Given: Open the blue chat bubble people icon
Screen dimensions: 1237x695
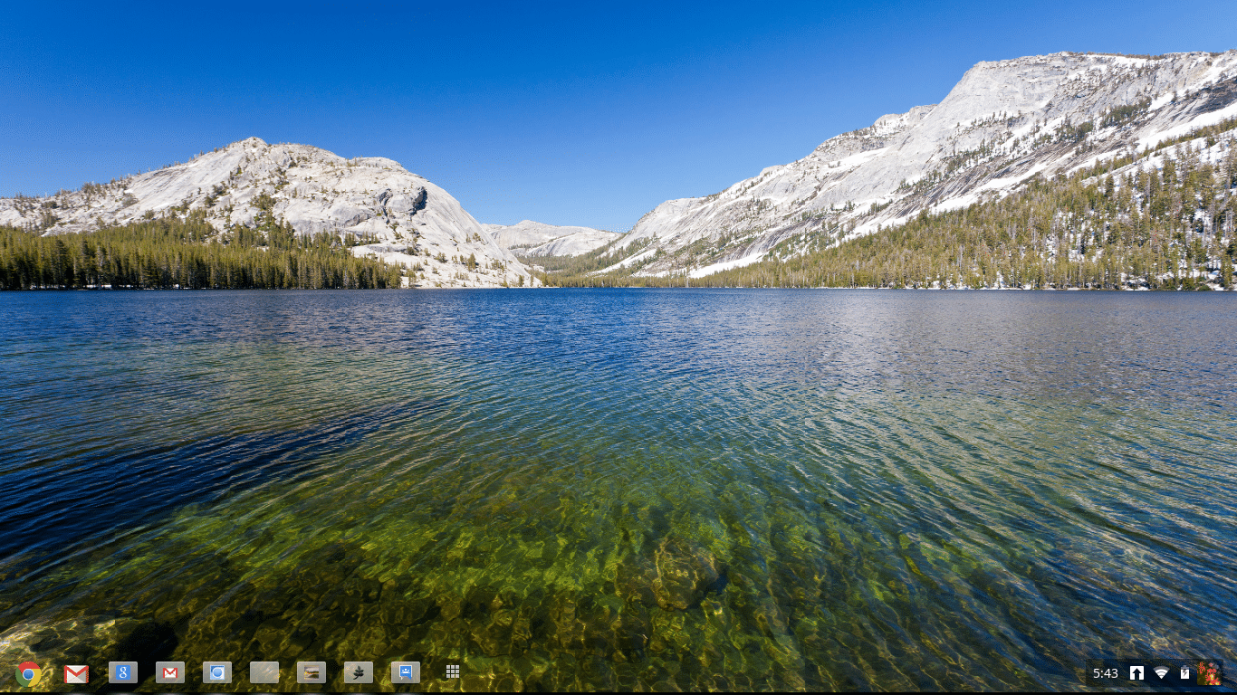Looking at the screenshot, I should [x=406, y=672].
